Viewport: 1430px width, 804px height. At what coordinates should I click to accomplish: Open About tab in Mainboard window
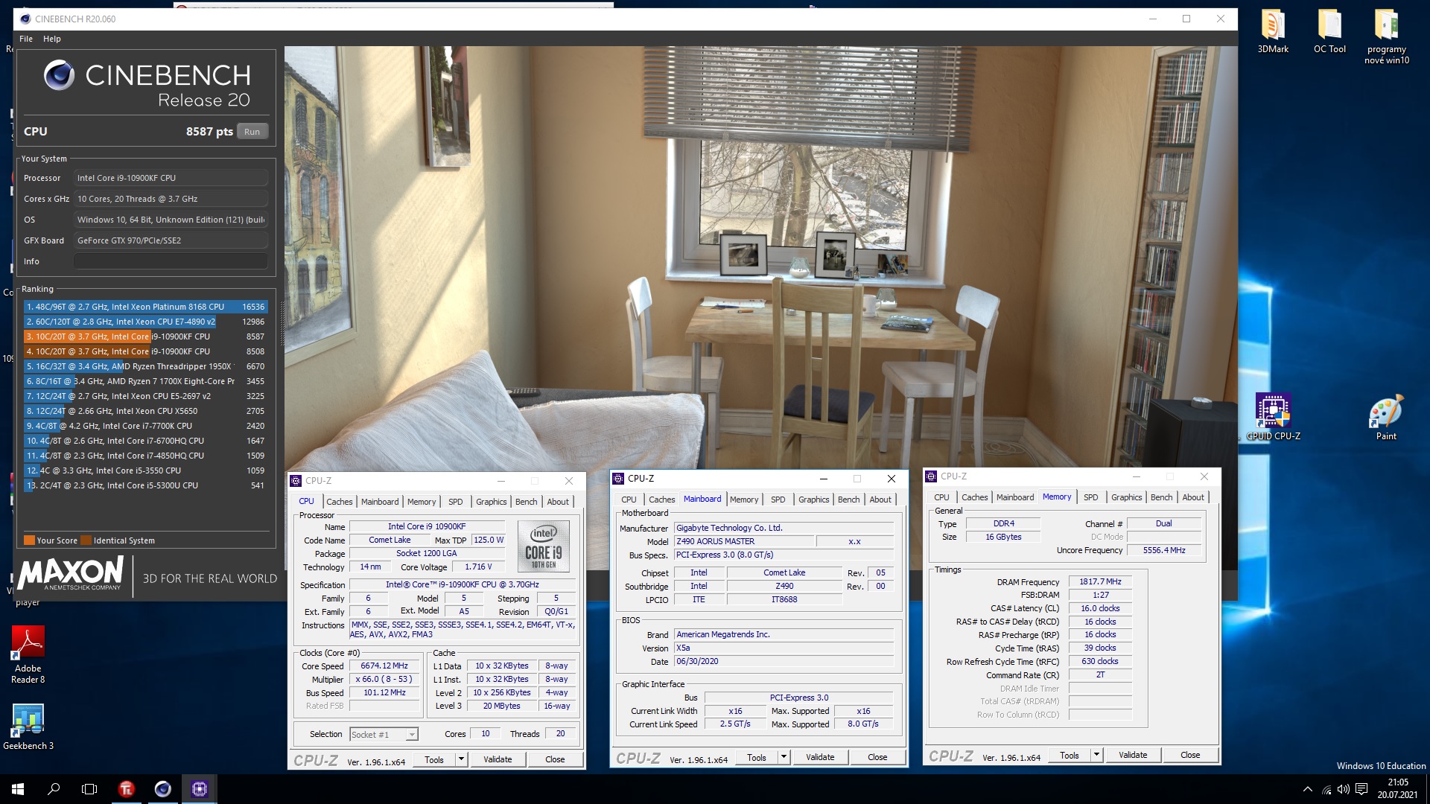(880, 500)
